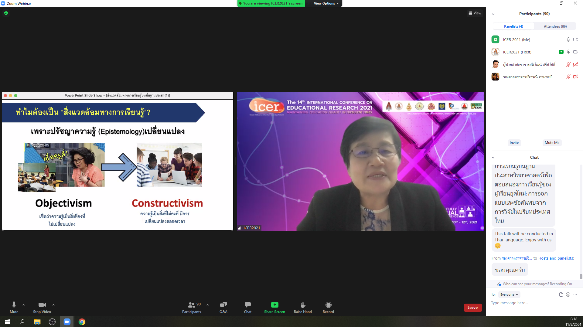Toggle microphone for ICER 2021 (Me)
Screen dimensions: 583x327
(x=568, y=39)
